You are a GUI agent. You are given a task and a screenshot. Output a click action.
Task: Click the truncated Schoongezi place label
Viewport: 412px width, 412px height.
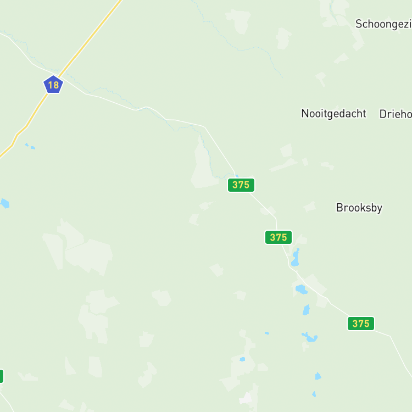coord(383,24)
